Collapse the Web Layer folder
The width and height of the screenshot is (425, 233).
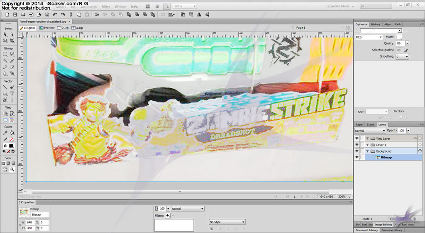[x=368, y=138]
